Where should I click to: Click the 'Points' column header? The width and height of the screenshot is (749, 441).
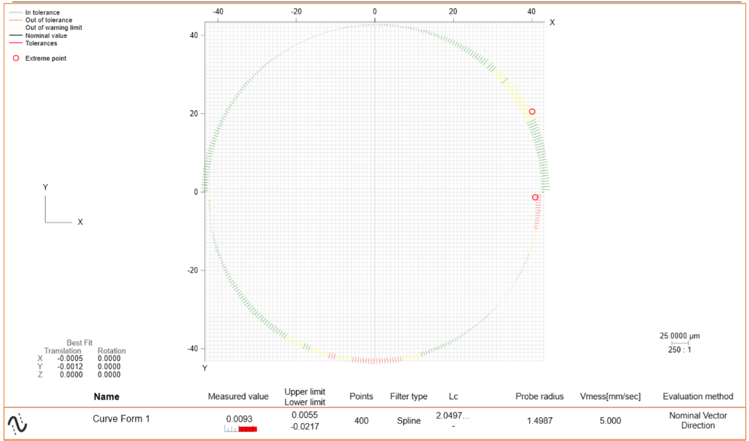pyautogui.click(x=361, y=397)
